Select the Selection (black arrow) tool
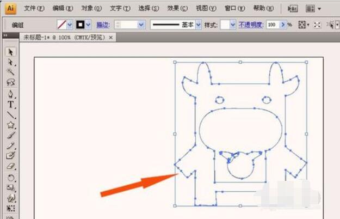This screenshot has width=340, height=219. click(x=10, y=52)
